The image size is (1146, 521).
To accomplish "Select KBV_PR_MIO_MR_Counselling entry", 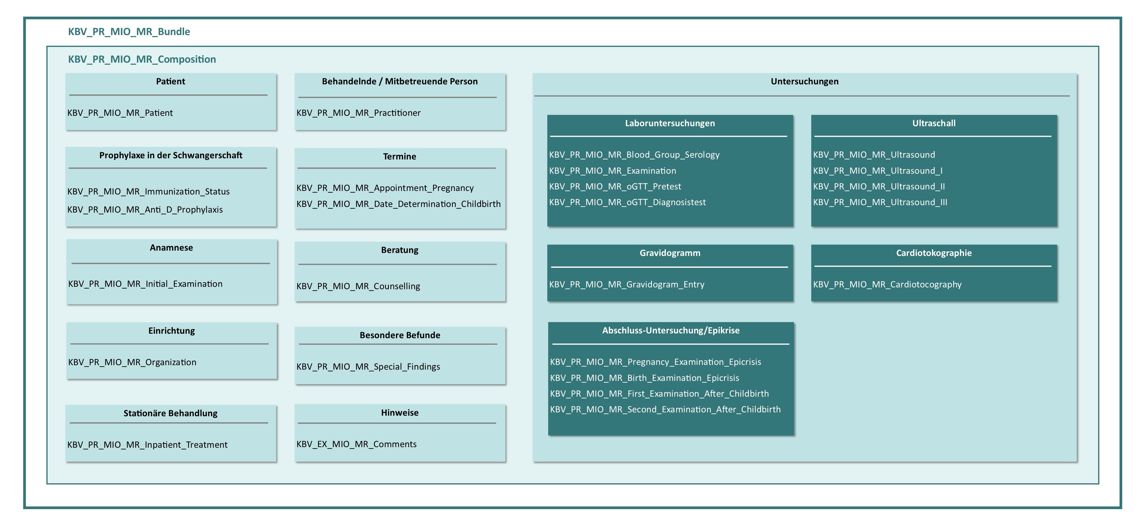I will tap(358, 286).
